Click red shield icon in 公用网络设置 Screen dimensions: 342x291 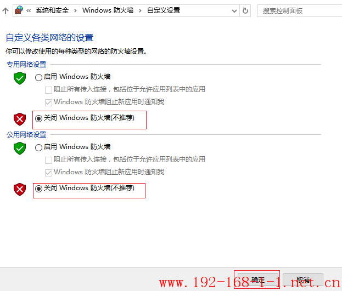tap(20, 189)
